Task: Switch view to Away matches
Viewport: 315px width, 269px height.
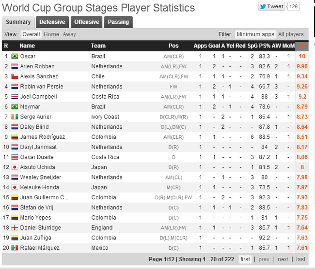Action: (69, 34)
